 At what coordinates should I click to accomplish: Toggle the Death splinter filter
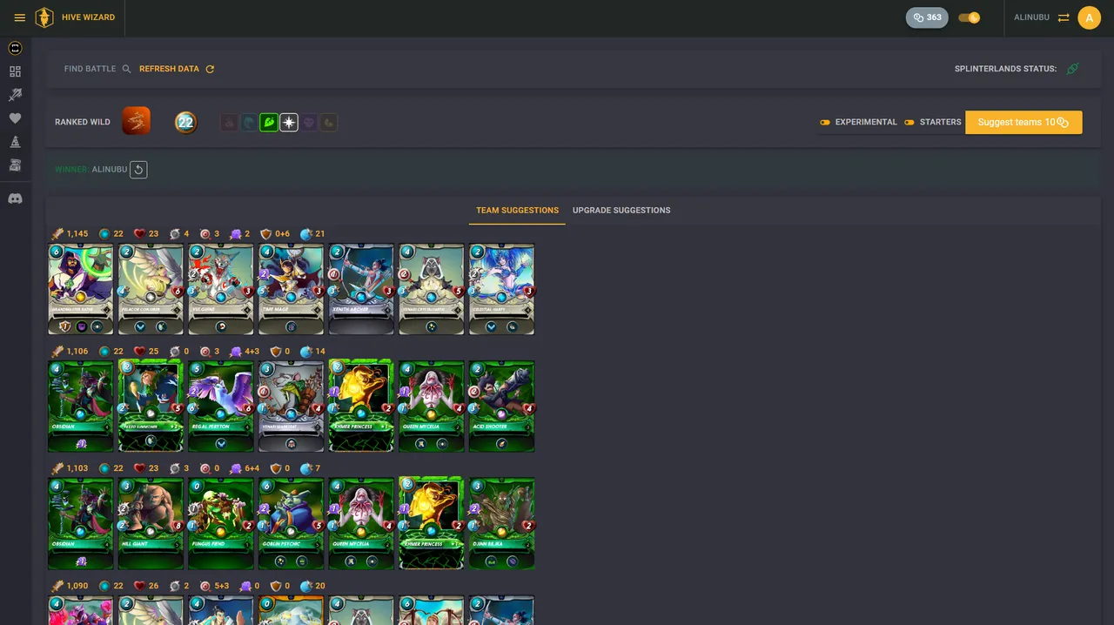coord(309,123)
